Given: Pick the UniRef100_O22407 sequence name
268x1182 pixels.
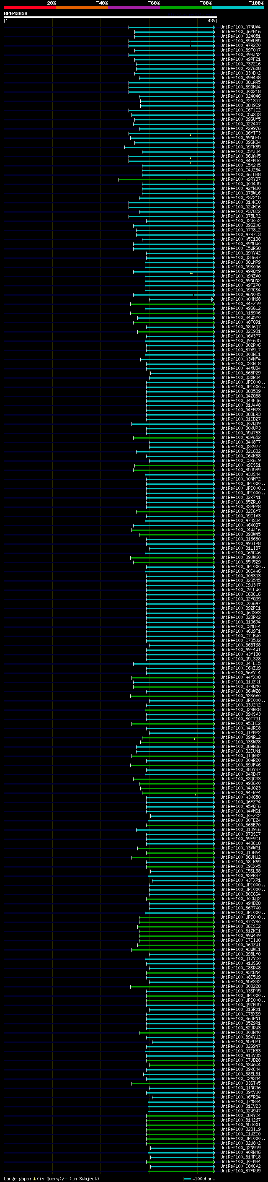Looking at the screenshot, I should 240,124.
